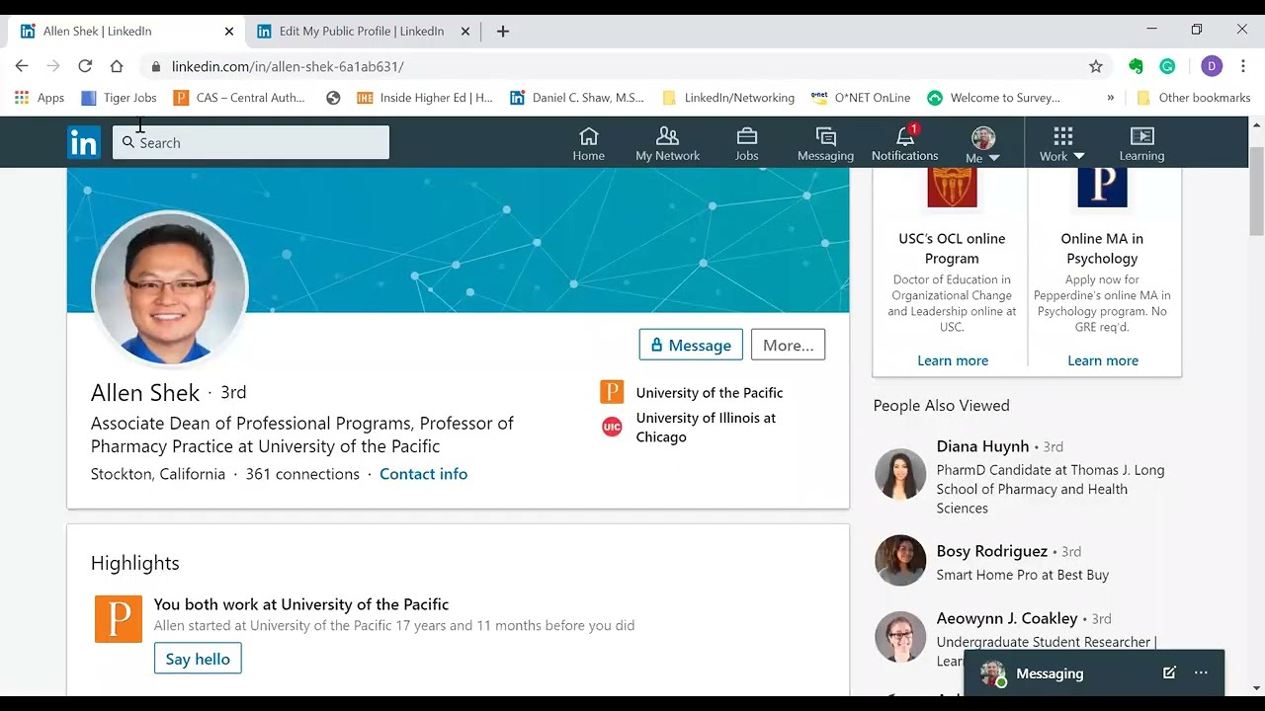Expand the Me profile dropdown

(983, 144)
